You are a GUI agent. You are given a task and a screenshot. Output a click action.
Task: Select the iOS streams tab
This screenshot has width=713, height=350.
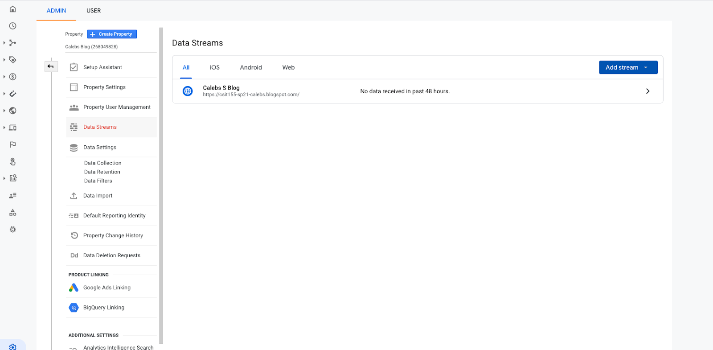coord(215,68)
